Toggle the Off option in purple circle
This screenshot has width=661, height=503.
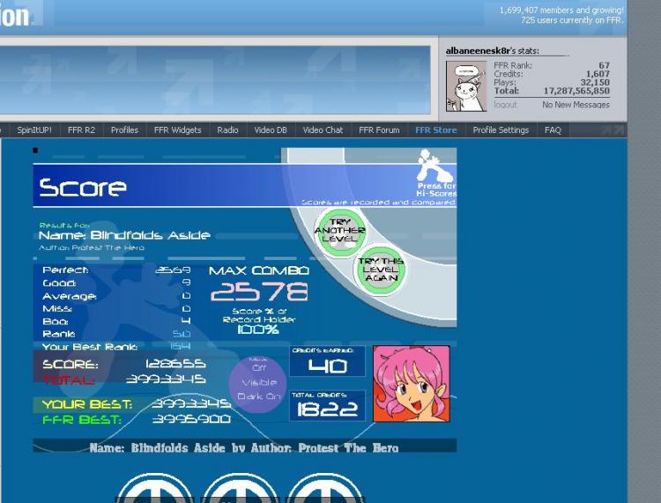pyautogui.click(x=258, y=367)
